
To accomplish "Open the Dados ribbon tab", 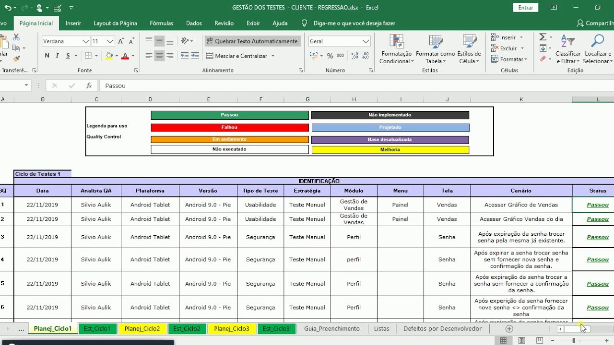I will pyautogui.click(x=194, y=23).
